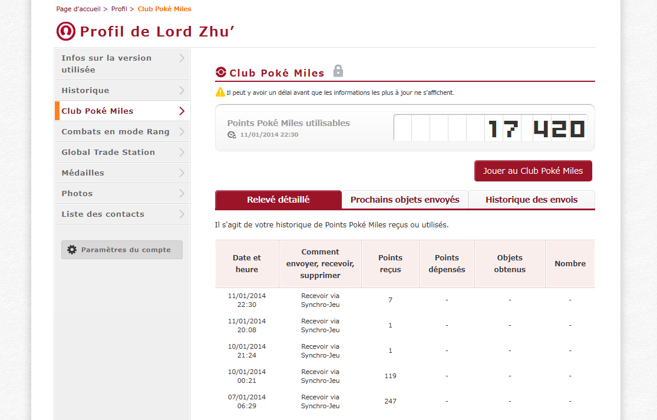Open Infos sur la version utilisée menu

click(x=123, y=64)
